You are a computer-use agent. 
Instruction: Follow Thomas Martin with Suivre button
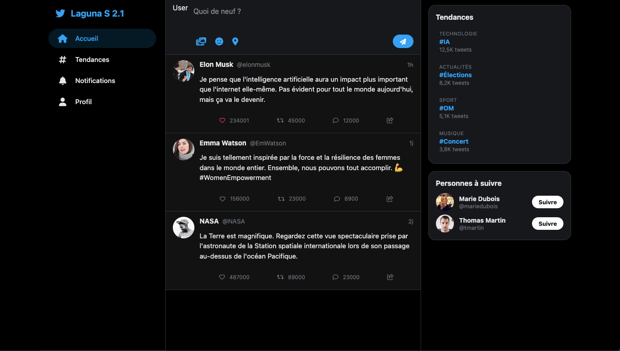coord(548,224)
